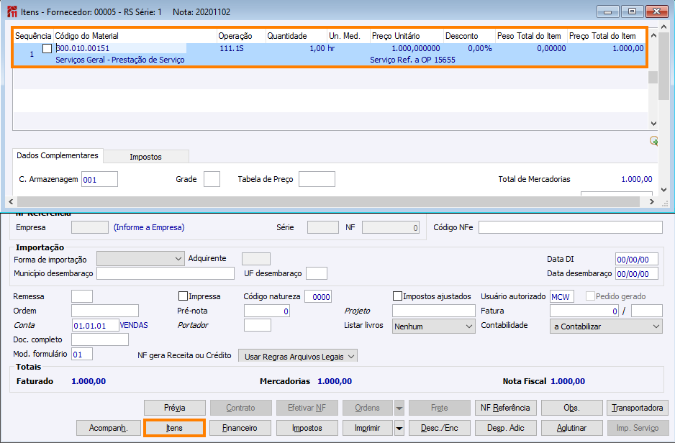Open the Forma de importação dropdown
Image resolution: width=675 pixels, height=443 pixels.
[178, 259]
